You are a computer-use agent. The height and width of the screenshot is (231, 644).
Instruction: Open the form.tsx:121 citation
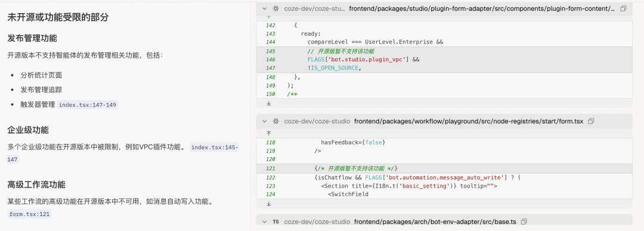[29, 214]
